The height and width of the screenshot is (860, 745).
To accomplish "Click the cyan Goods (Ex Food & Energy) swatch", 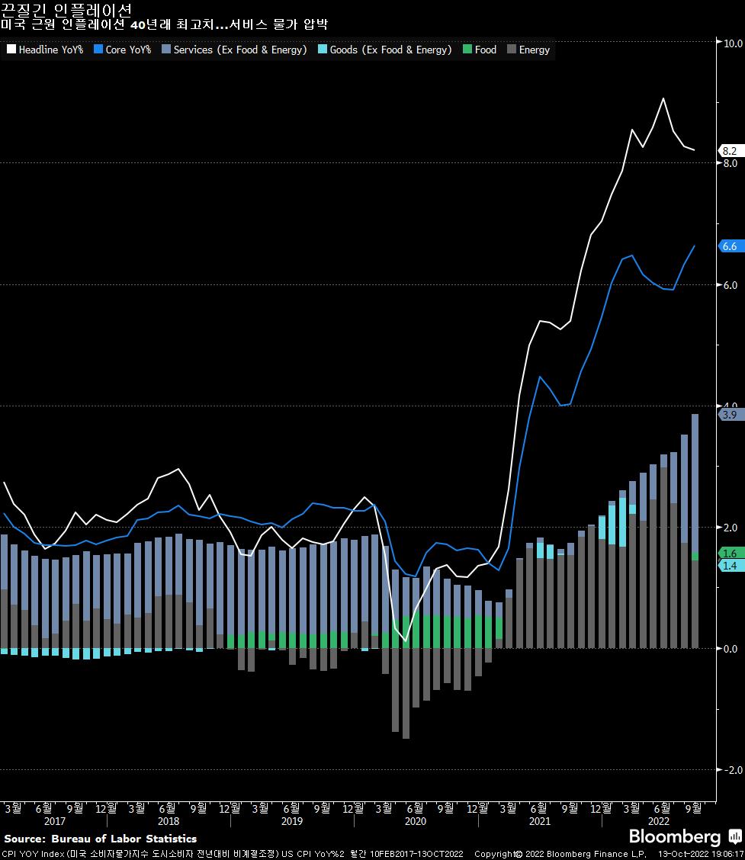I will point(322,50).
